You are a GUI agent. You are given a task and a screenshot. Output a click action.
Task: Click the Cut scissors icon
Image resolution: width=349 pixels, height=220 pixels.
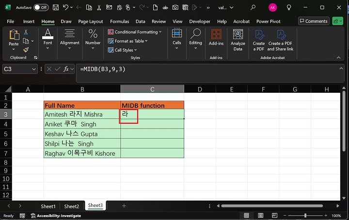coord(26,32)
